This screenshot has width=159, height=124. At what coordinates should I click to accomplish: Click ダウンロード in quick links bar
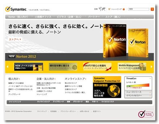click(x=78, y=102)
